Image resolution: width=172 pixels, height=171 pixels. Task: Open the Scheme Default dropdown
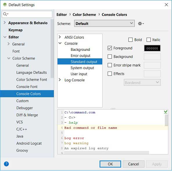pos(104,23)
